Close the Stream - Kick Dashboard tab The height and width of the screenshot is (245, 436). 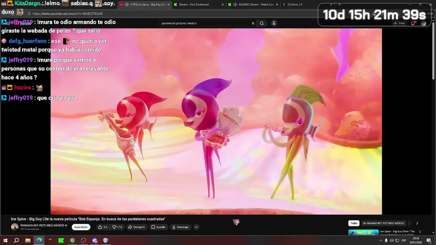(x=223, y=4)
